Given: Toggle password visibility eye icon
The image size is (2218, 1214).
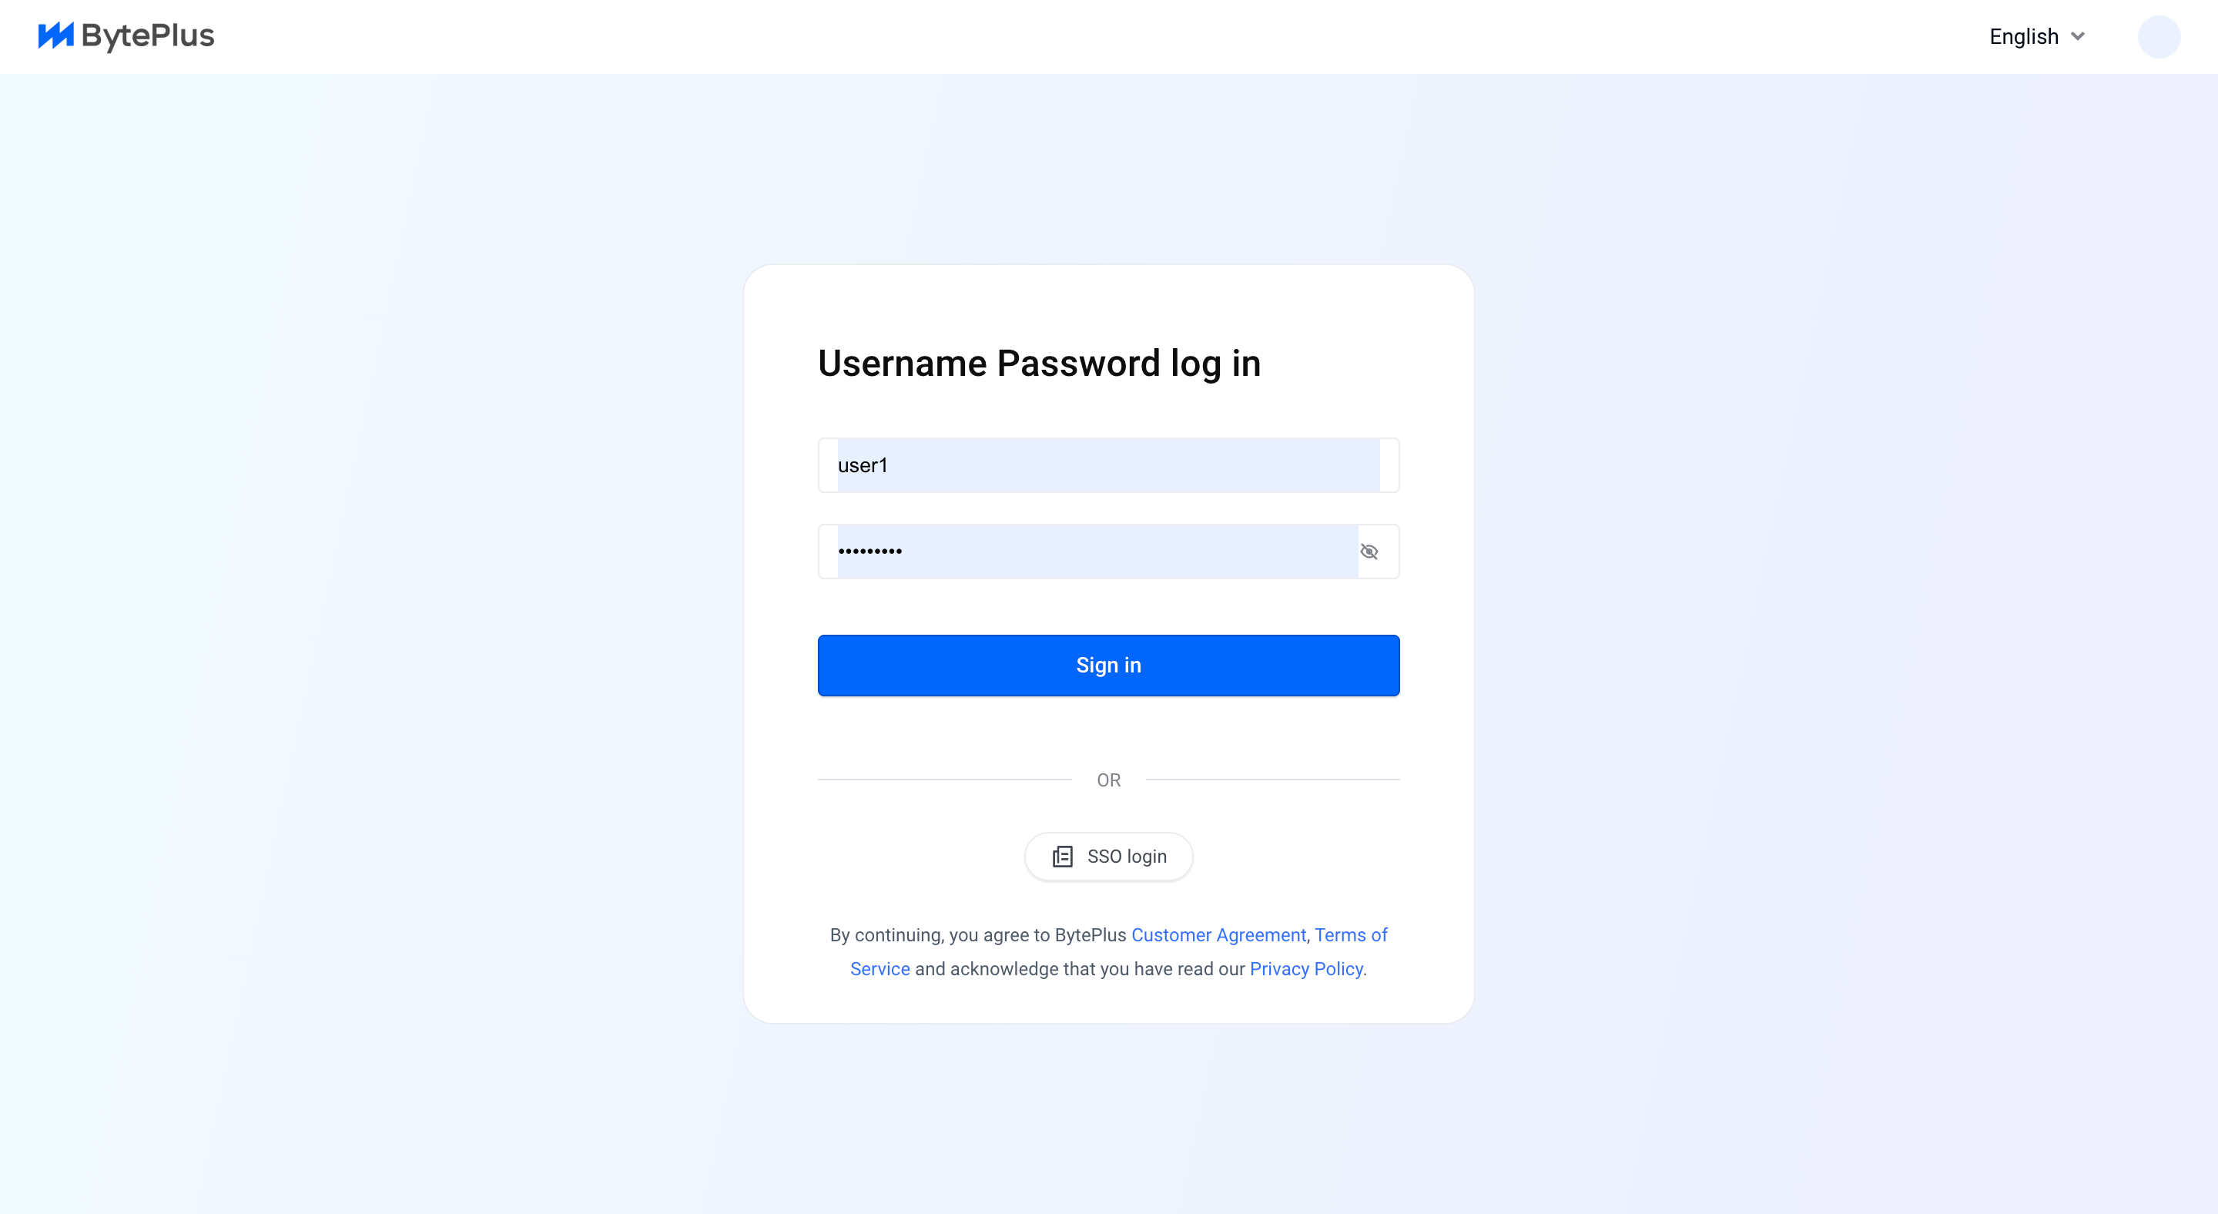Looking at the screenshot, I should [x=1369, y=551].
